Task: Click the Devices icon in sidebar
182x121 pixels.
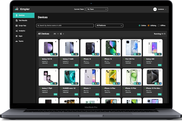Action: pyautogui.click(x=16, y=15)
